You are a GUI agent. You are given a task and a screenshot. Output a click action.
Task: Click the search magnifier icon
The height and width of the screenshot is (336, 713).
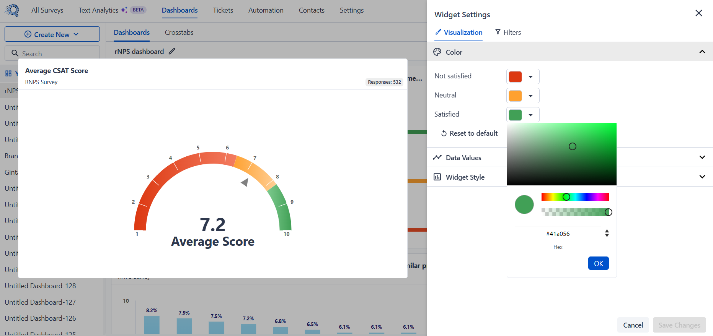click(15, 54)
